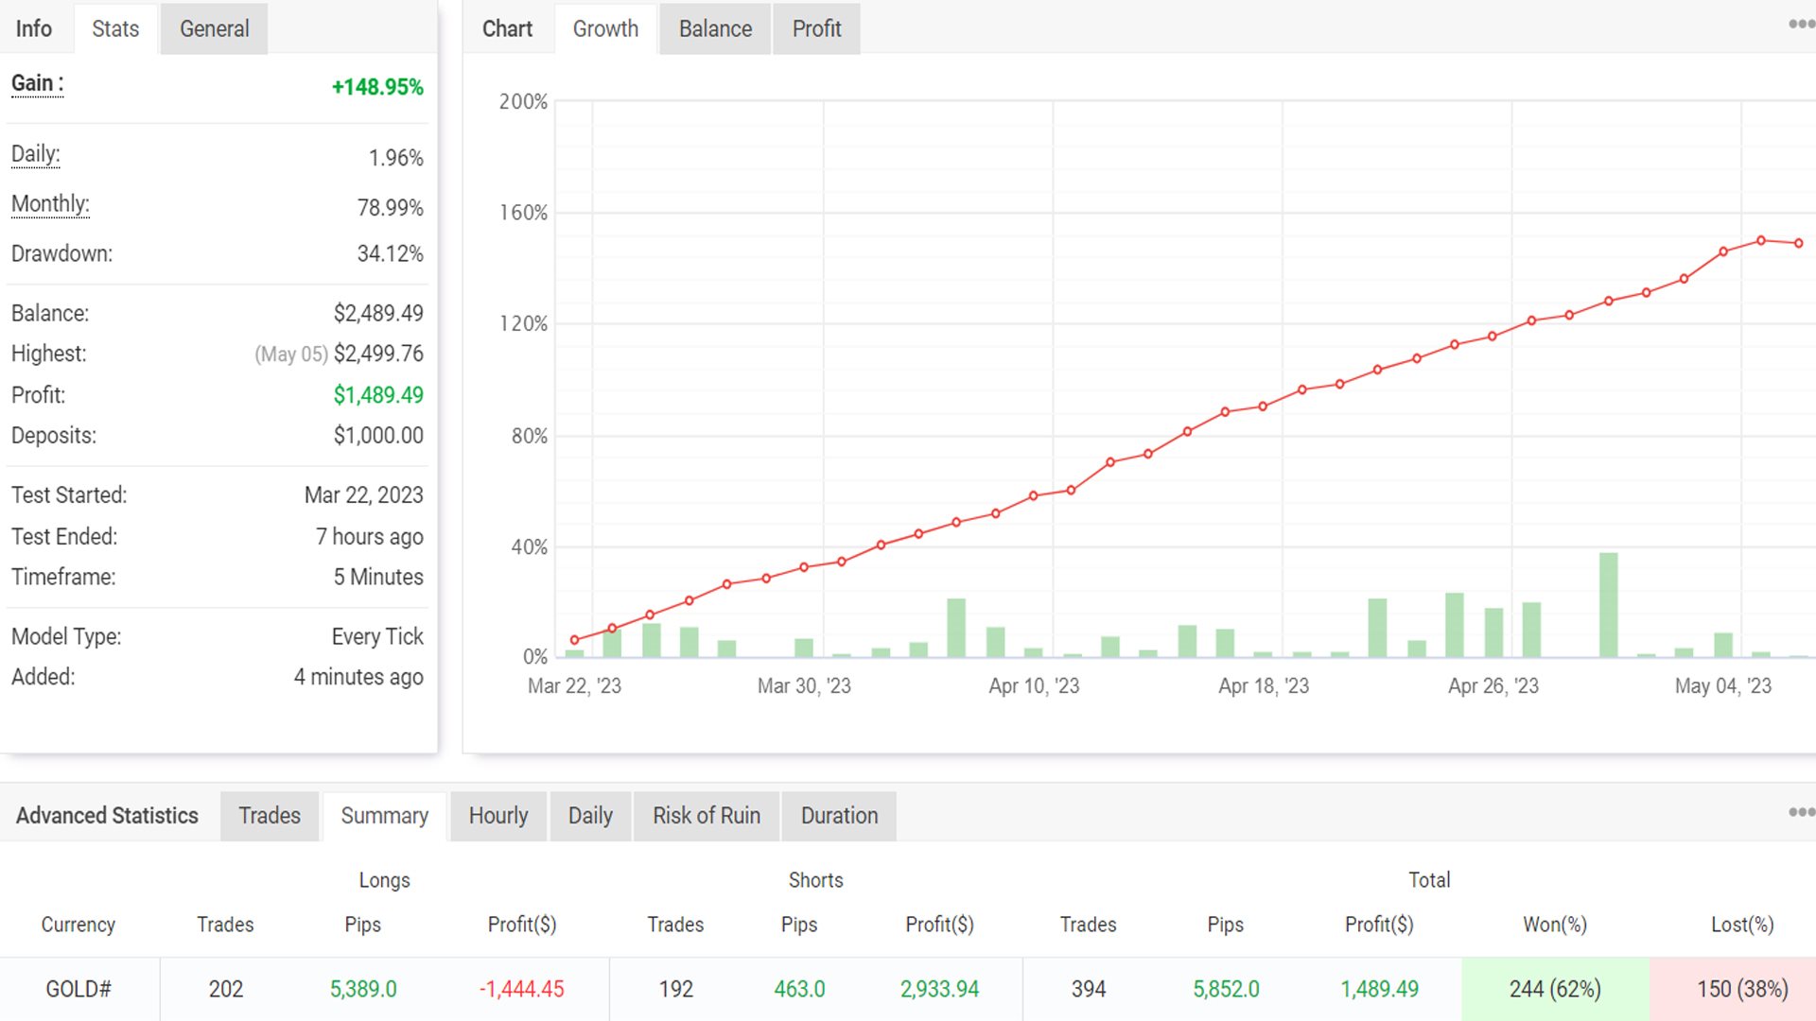Image resolution: width=1816 pixels, height=1021 pixels.
Task: Click the Every Tick model type value
Action: (x=377, y=637)
